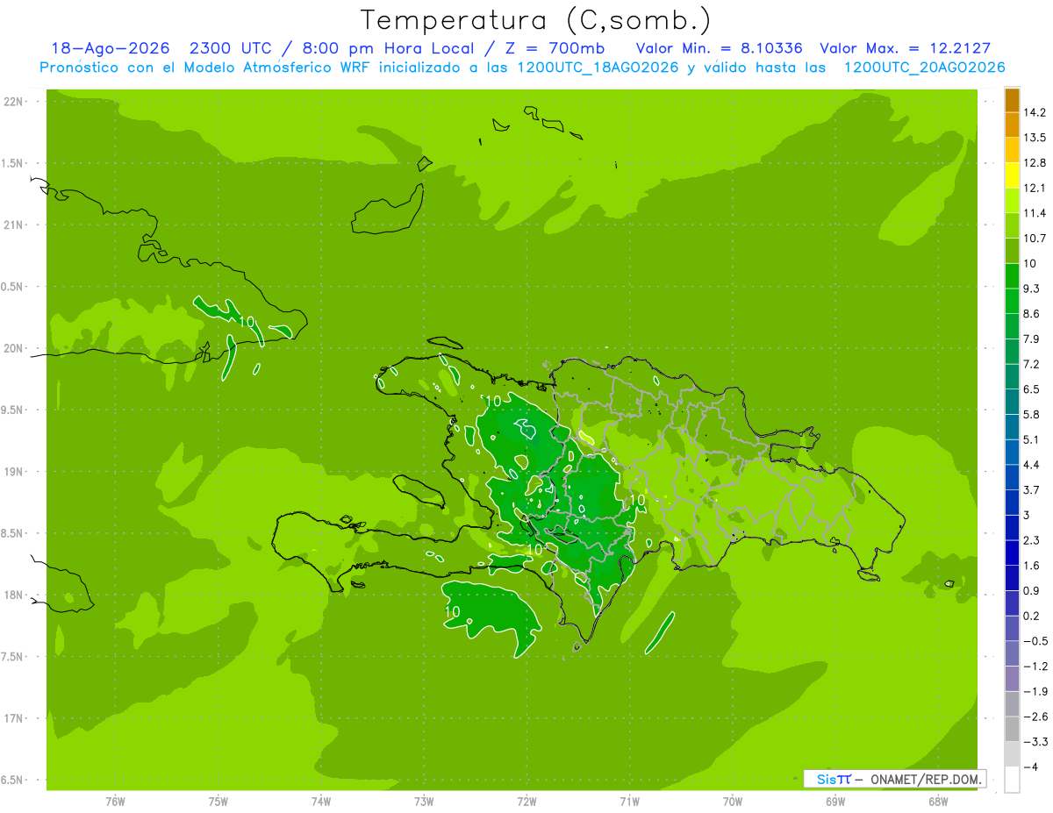1053x813 pixels.
Task: Click the "10" contour label south of Haiti's peninsula
Action: (454, 611)
